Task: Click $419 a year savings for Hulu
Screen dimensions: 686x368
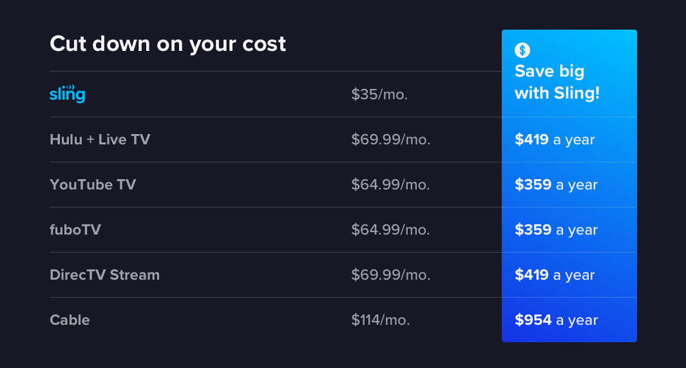Action: (555, 140)
